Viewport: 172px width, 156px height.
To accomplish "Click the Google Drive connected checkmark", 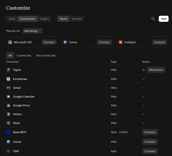I will point(144,105).
